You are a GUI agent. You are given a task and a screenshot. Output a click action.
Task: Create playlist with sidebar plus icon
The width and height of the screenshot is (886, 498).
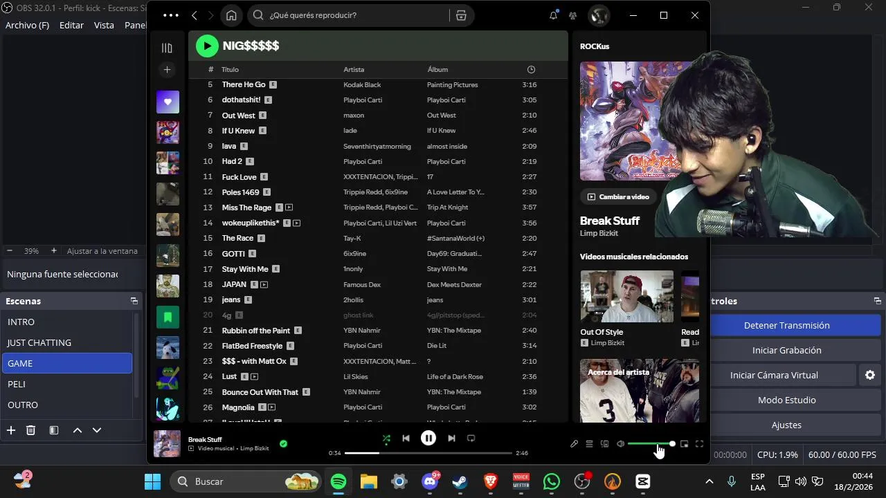[167, 70]
